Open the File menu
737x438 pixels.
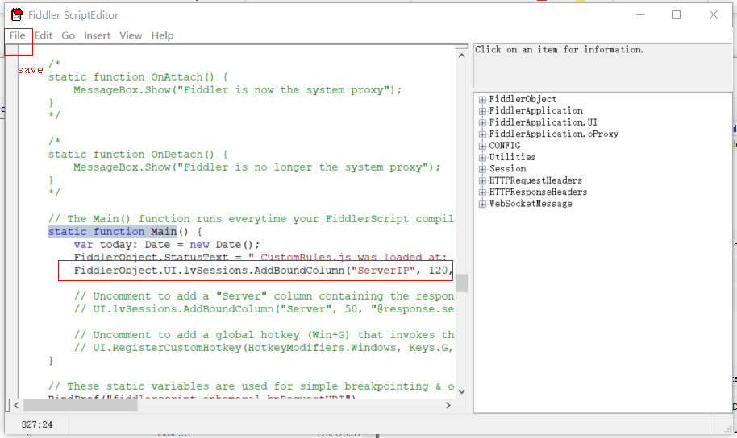(18, 35)
